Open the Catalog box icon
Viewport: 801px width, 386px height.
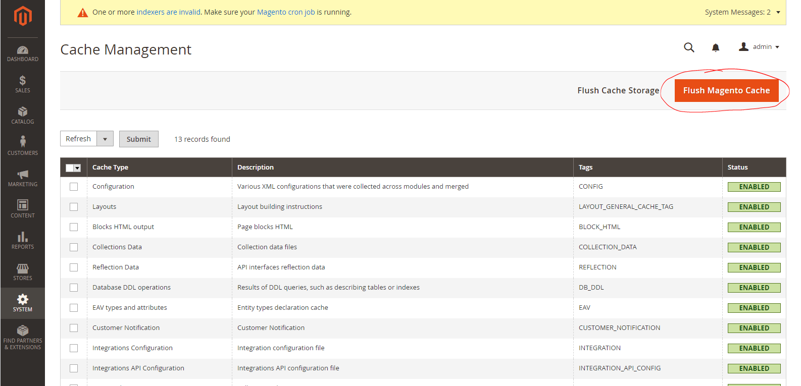[x=23, y=112]
